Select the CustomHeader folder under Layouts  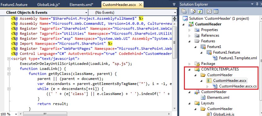[220, 109]
